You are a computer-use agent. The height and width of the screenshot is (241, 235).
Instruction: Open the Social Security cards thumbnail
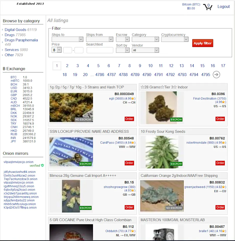coord(71,152)
